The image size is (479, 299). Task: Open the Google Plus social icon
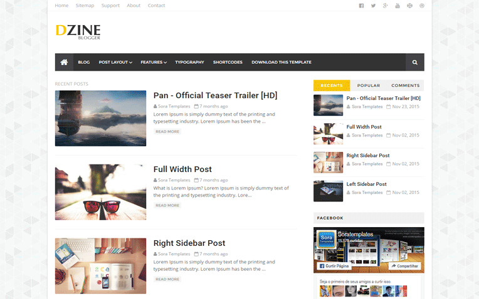(x=386, y=6)
